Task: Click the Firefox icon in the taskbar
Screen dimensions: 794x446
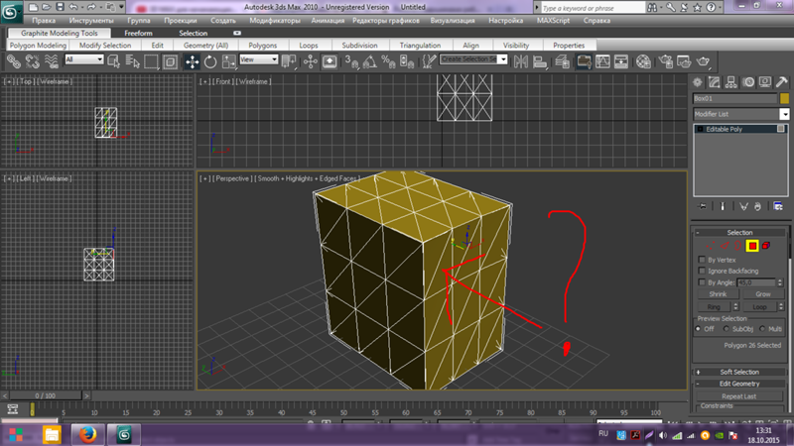Action: tap(88, 434)
